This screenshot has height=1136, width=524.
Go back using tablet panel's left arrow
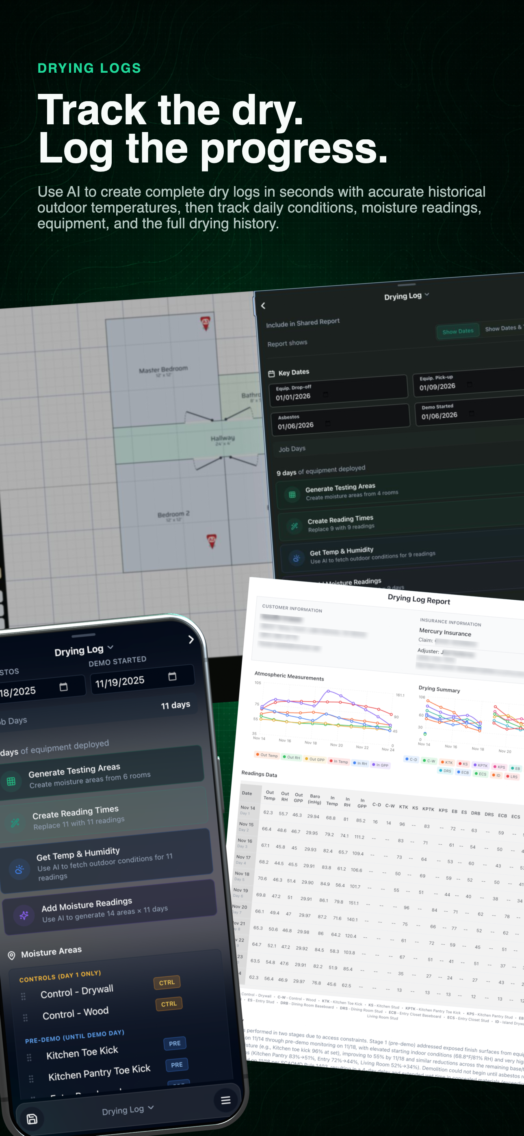(263, 306)
